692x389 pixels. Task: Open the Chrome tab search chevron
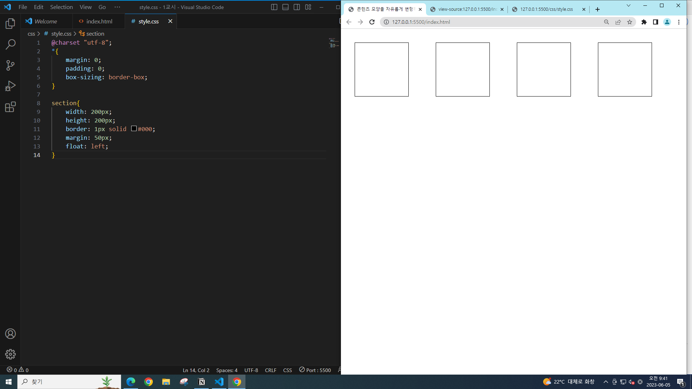click(629, 5)
